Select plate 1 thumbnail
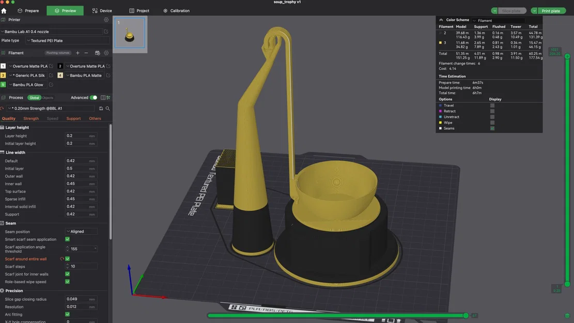Image resolution: width=574 pixels, height=323 pixels. (x=130, y=33)
